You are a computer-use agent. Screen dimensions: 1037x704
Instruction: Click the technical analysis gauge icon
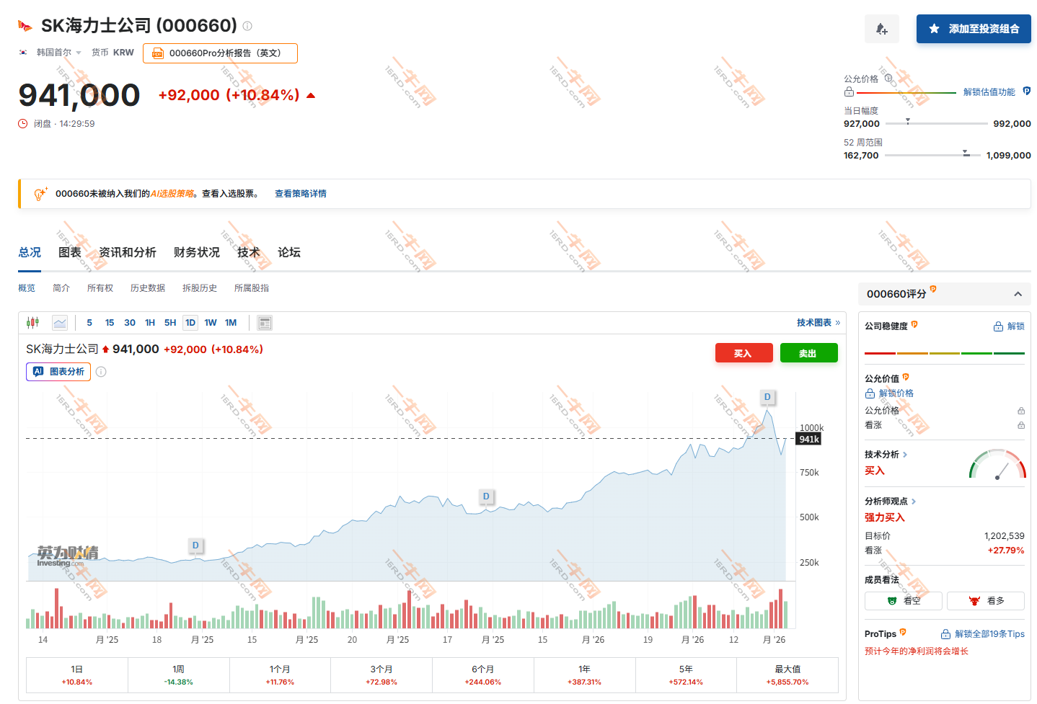click(997, 464)
